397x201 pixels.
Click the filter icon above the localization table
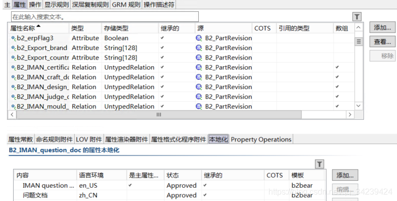point(320,164)
